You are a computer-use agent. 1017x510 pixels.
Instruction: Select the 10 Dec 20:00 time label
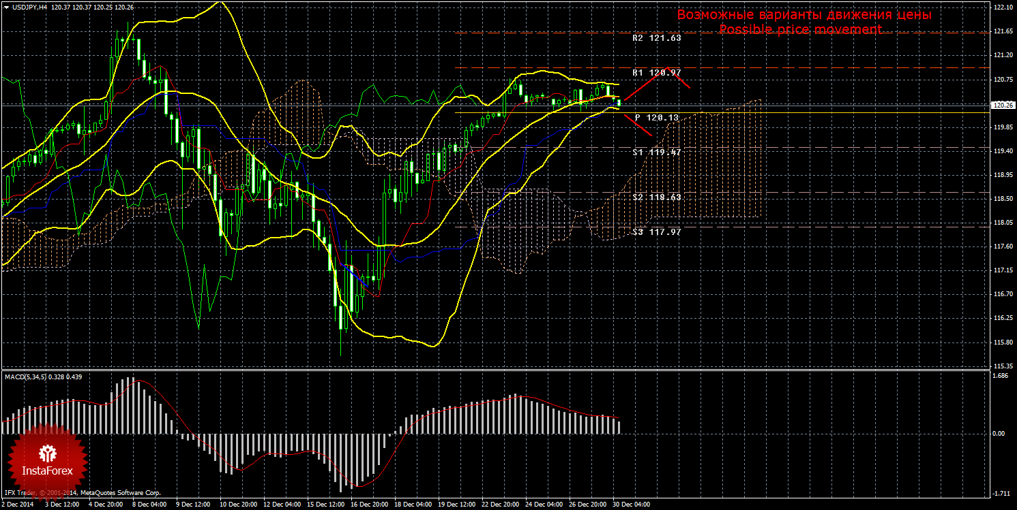239,505
